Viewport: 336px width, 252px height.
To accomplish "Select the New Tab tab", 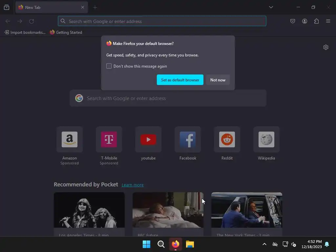I will pyautogui.click(x=52, y=7).
